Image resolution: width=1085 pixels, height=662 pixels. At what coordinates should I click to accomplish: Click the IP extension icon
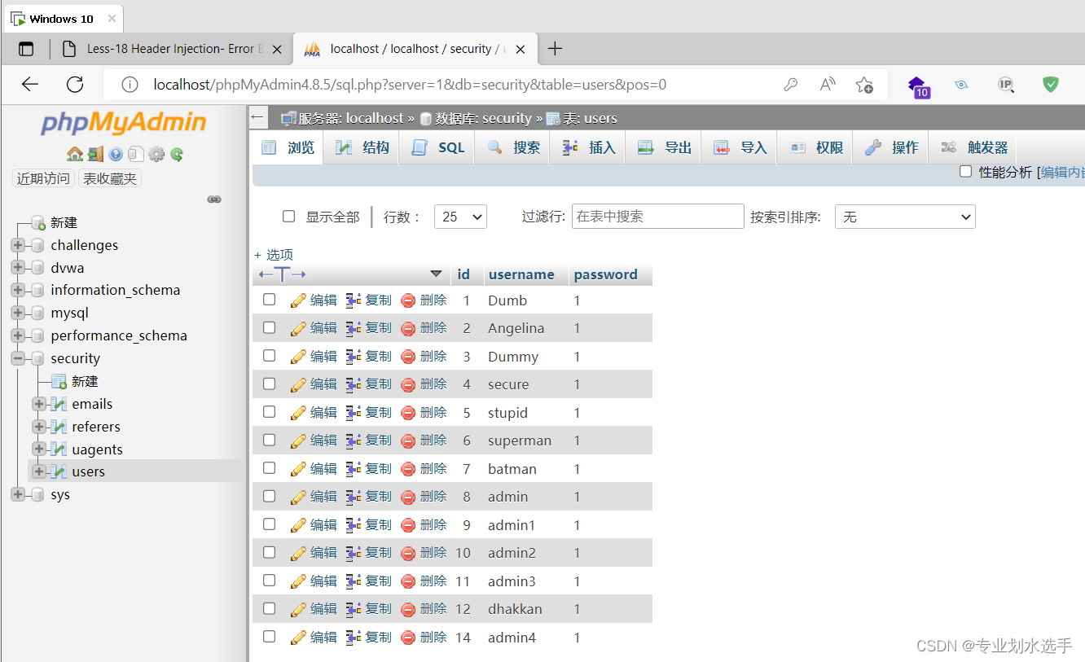click(1006, 84)
